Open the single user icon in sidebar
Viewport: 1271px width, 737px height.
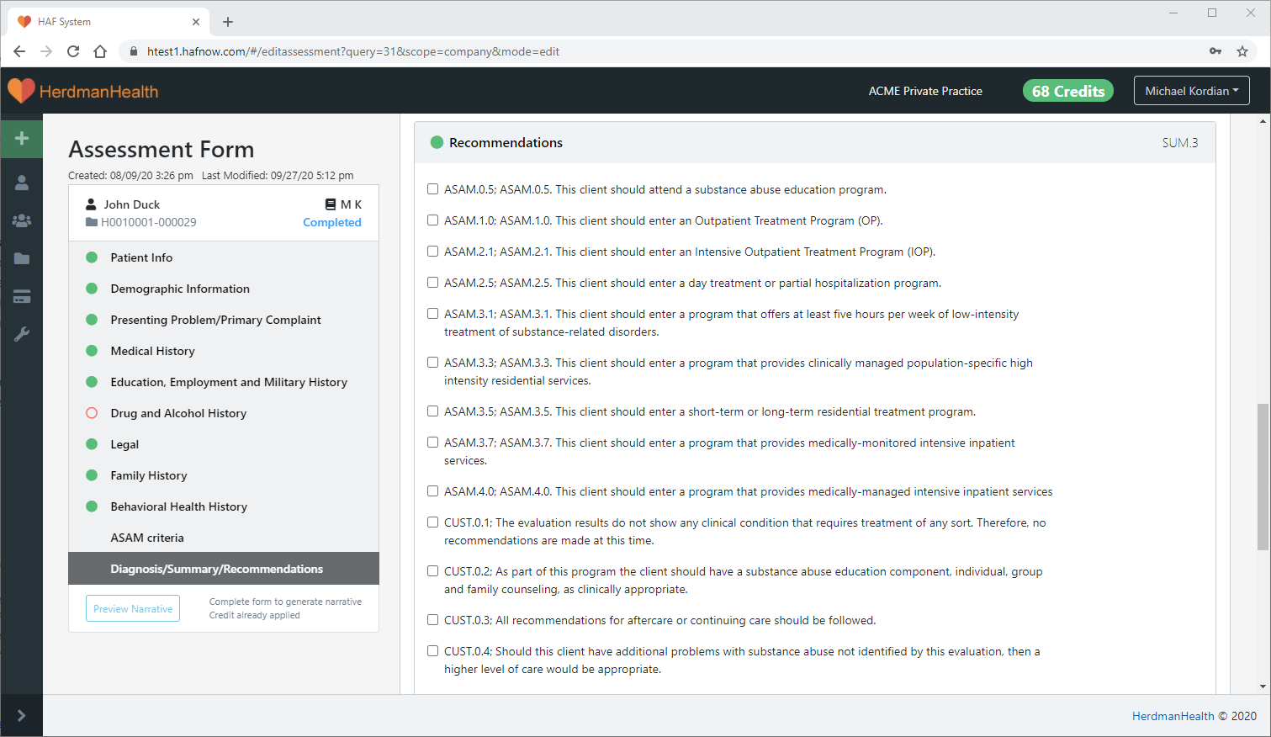click(x=22, y=183)
